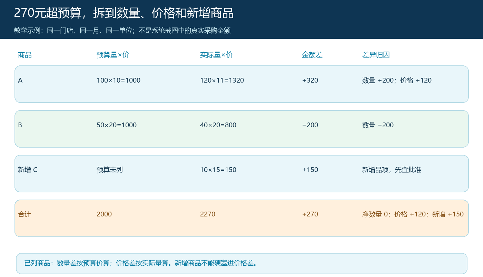The width and height of the screenshot is (483, 277).
Task: Select the product cell 'A'
Action: (x=20, y=81)
